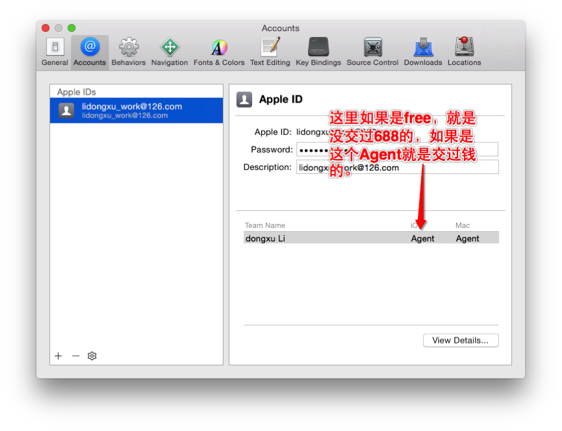Click the iOS Agent role cell

click(x=422, y=238)
